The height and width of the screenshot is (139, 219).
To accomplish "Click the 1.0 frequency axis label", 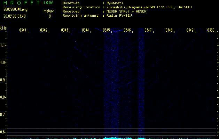I will click(3, 63).
